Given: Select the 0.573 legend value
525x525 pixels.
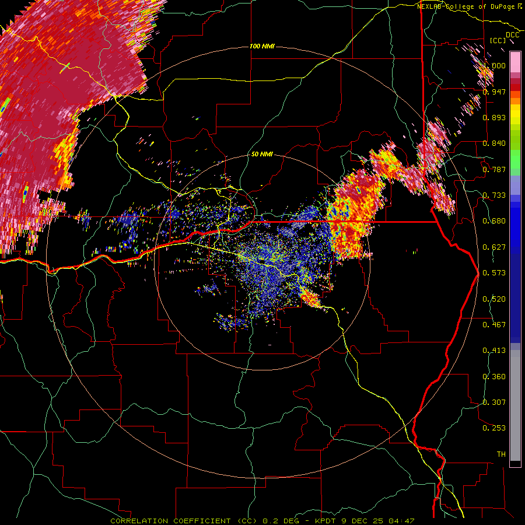Looking at the screenshot, I should (x=494, y=272).
